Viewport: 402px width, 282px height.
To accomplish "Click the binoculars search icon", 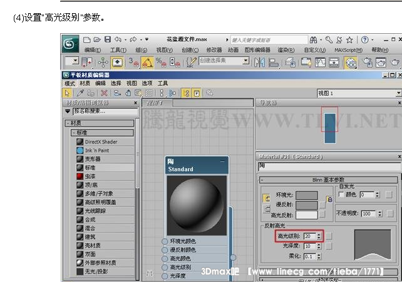I will 313,39.
